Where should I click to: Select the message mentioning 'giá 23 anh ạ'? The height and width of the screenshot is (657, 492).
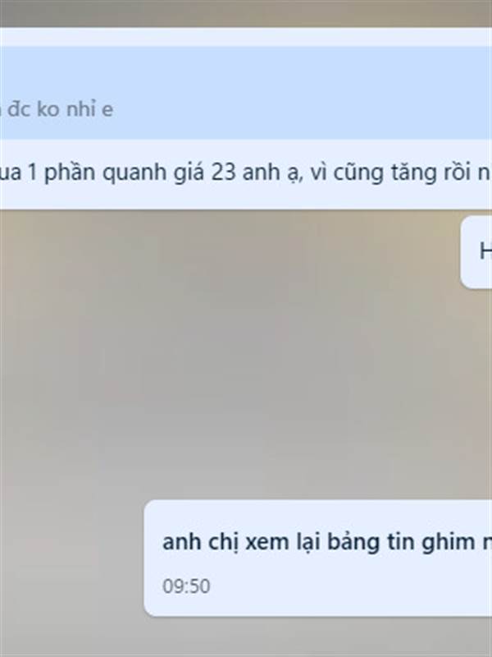click(246, 172)
